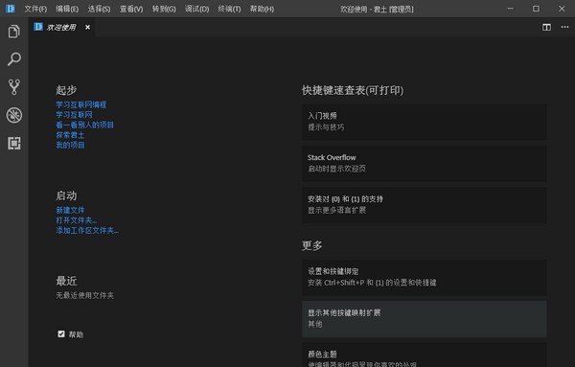The height and width of the screenshot is (367, 575).
Task: Click the 看一看别人的项目 link
Action: point(84,125)
